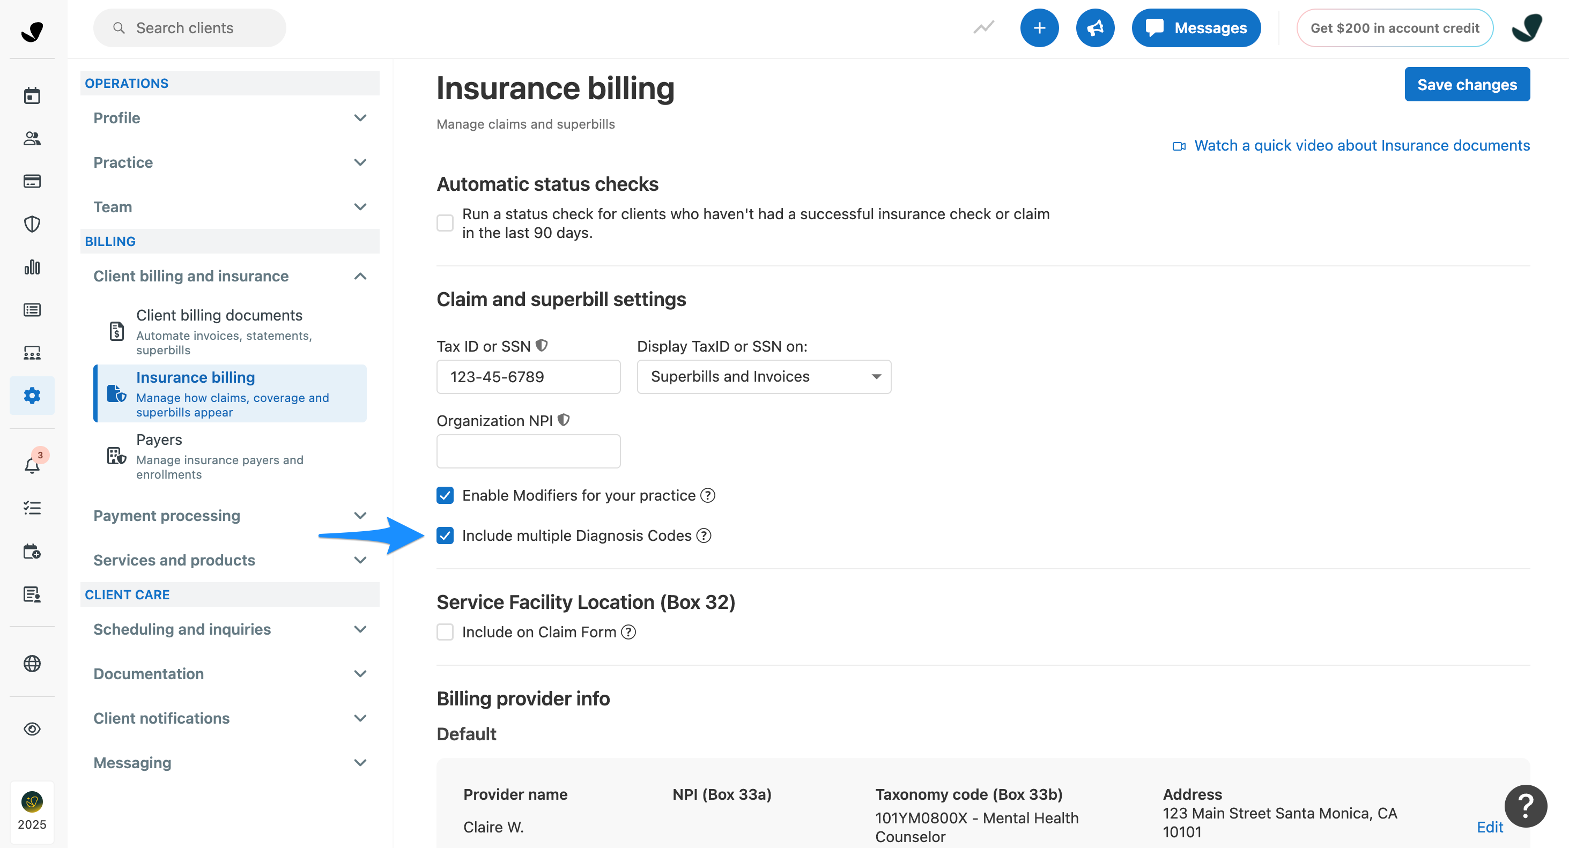
Task: Click help icon beside Include on Claim Form
Action: point(628,632)
